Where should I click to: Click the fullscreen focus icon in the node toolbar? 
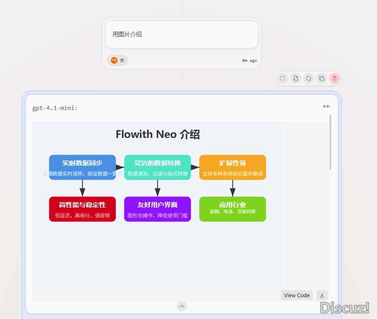click(x=283, y=78)
